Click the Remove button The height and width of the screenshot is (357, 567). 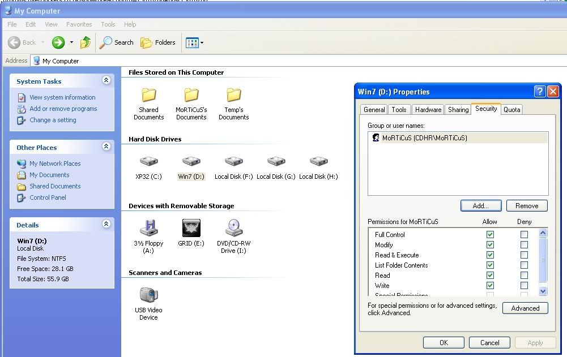[527, 205]
